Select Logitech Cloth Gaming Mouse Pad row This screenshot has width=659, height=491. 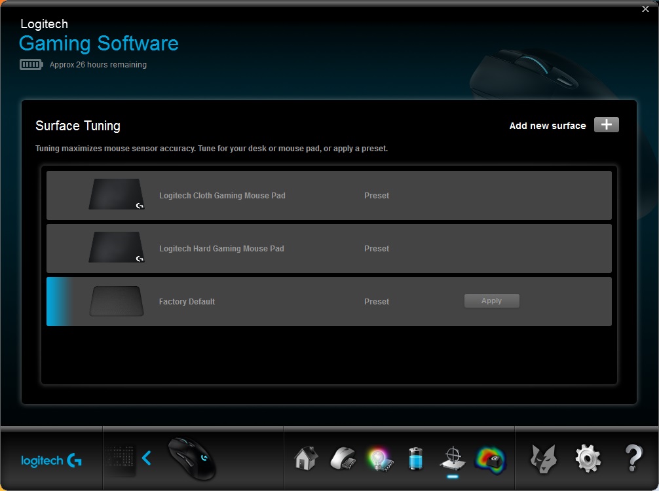point(329,195)
